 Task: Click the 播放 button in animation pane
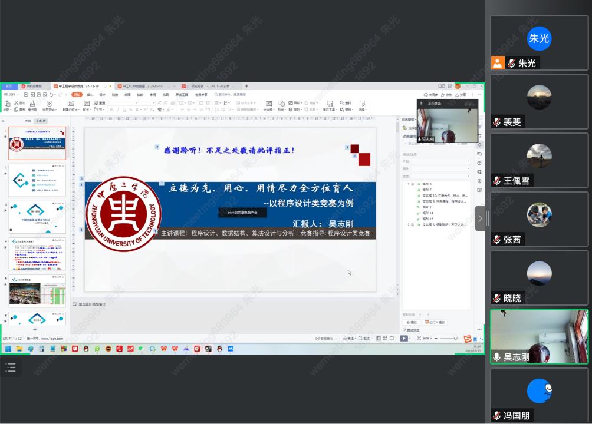pos(412,322)
